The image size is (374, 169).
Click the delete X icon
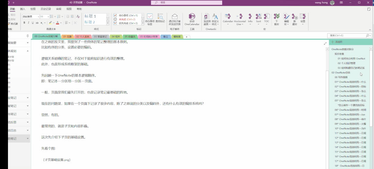[75, 23]
